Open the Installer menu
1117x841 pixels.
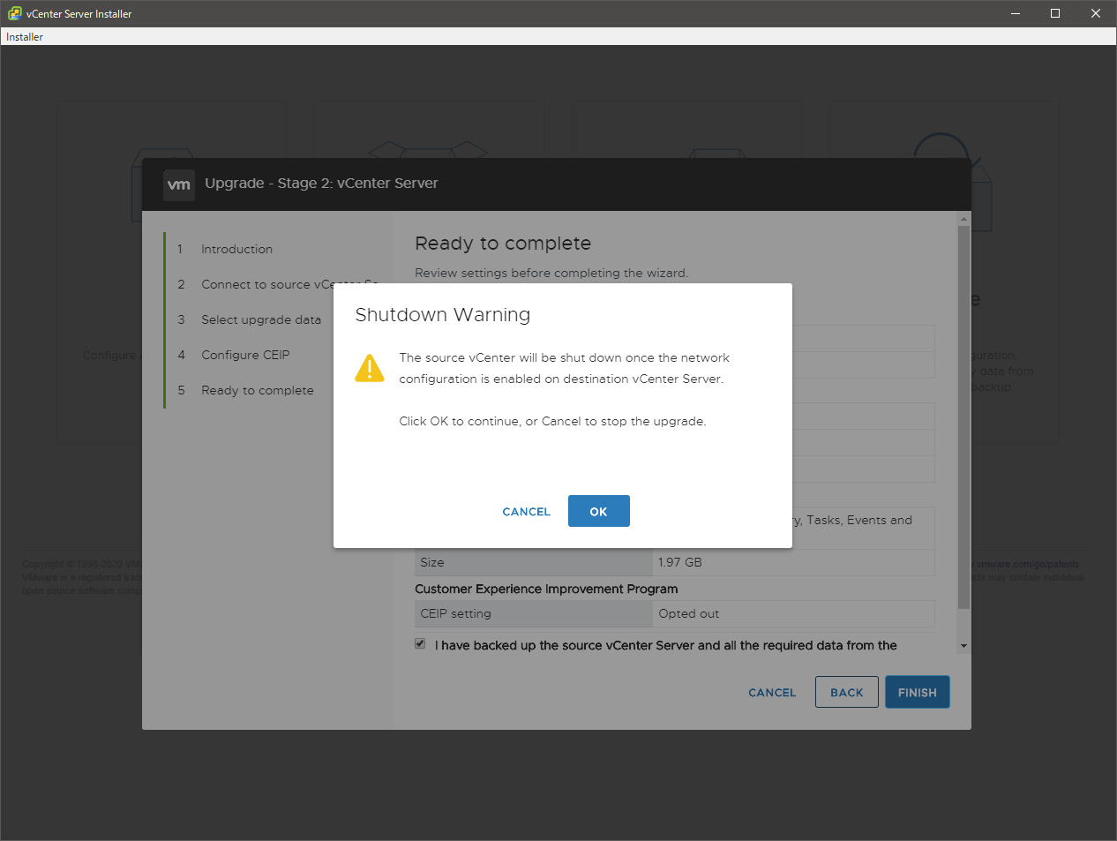point(25,37)
